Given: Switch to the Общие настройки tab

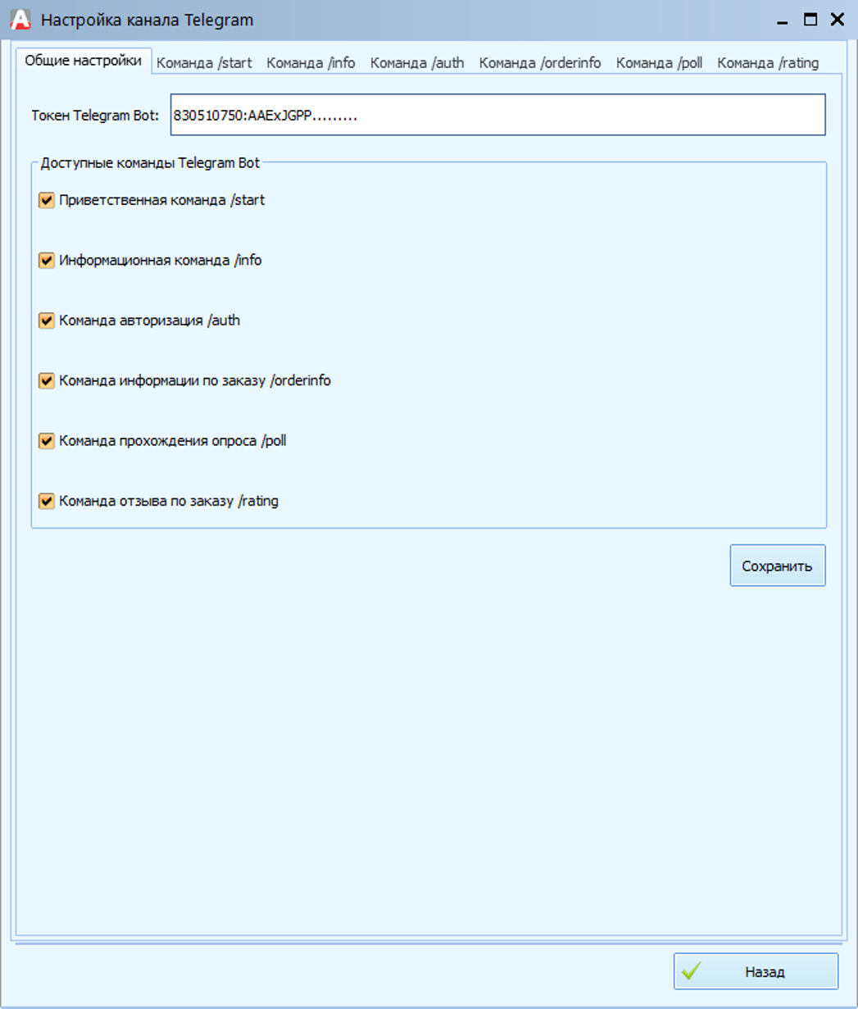Looking at the screenshot, I should 84,61.
